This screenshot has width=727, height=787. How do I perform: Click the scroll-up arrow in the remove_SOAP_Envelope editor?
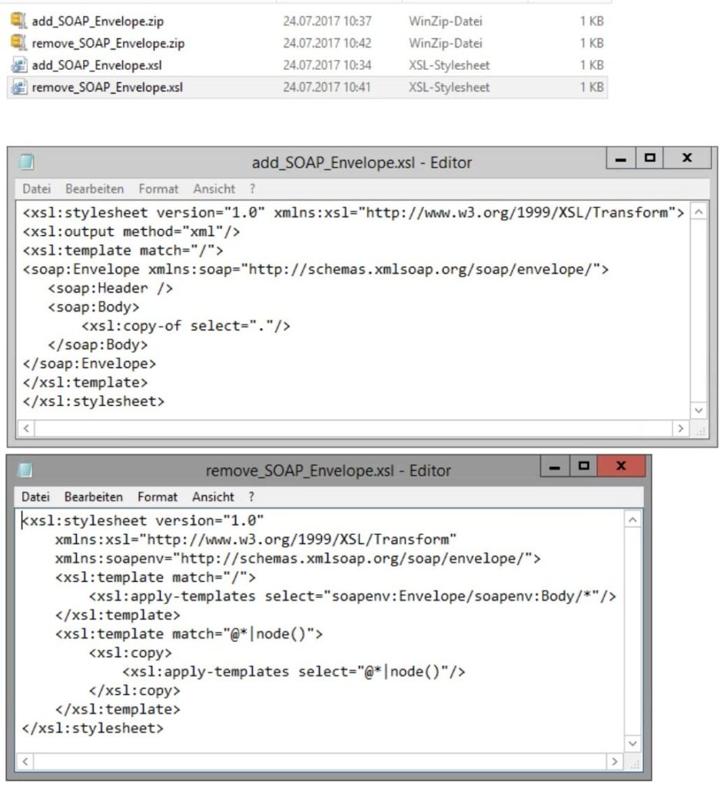[x=632, y=518]
